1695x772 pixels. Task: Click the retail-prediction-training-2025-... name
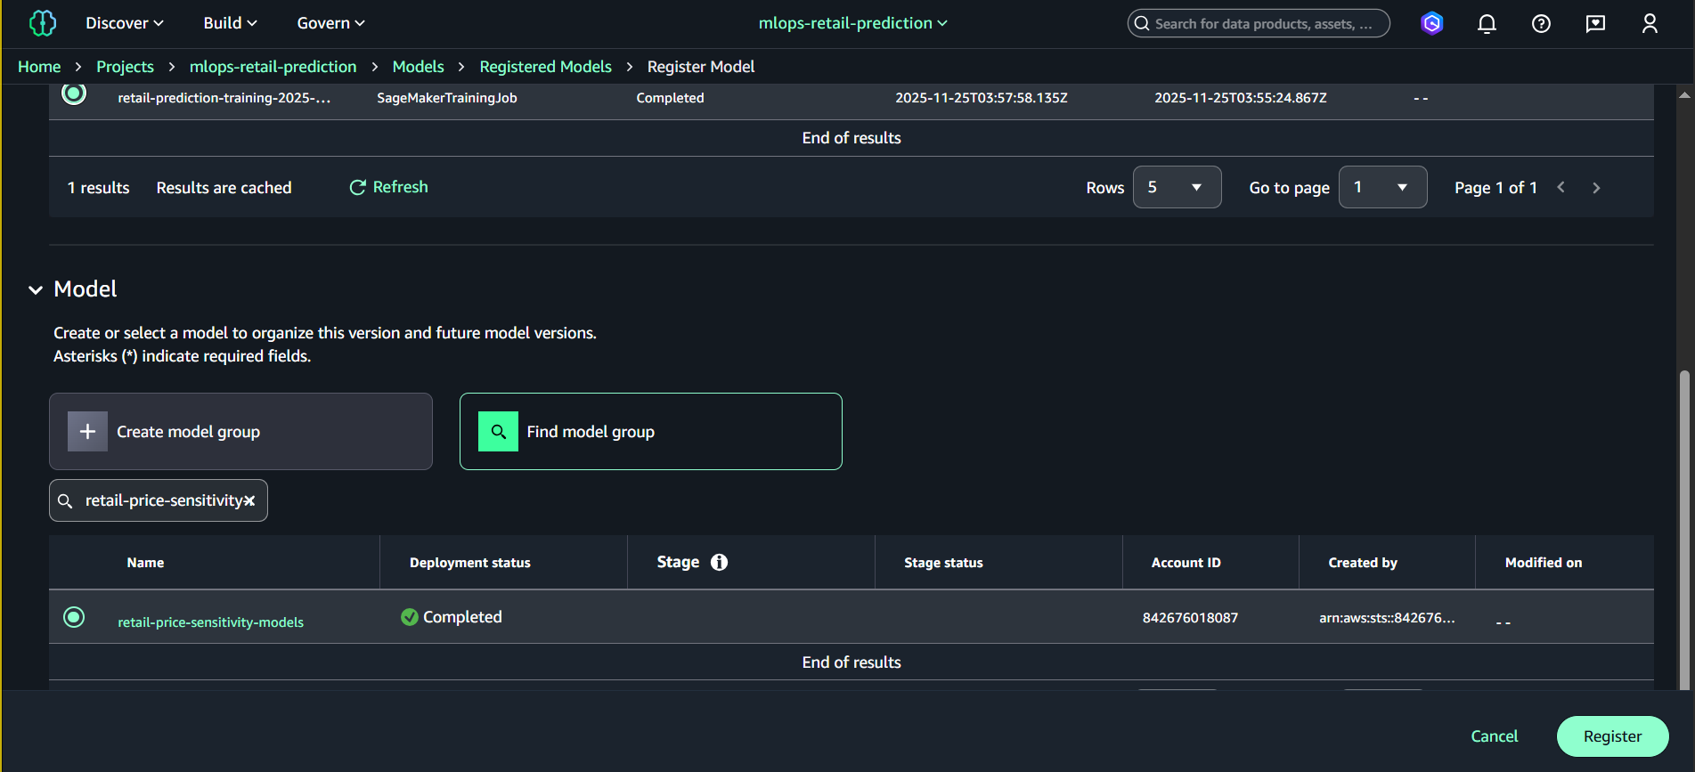224,98
